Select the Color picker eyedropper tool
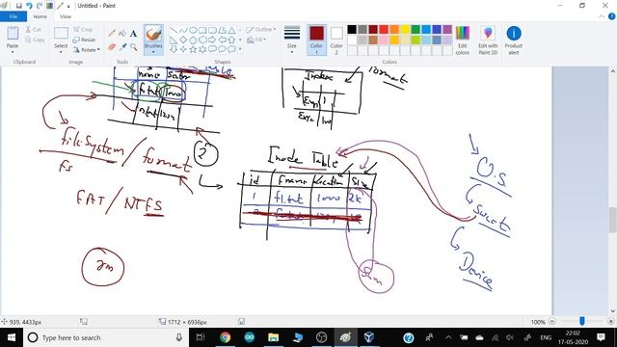 click(x=122, y=47)
